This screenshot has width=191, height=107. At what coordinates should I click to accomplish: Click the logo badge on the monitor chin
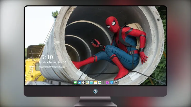[x=95, y=91]
